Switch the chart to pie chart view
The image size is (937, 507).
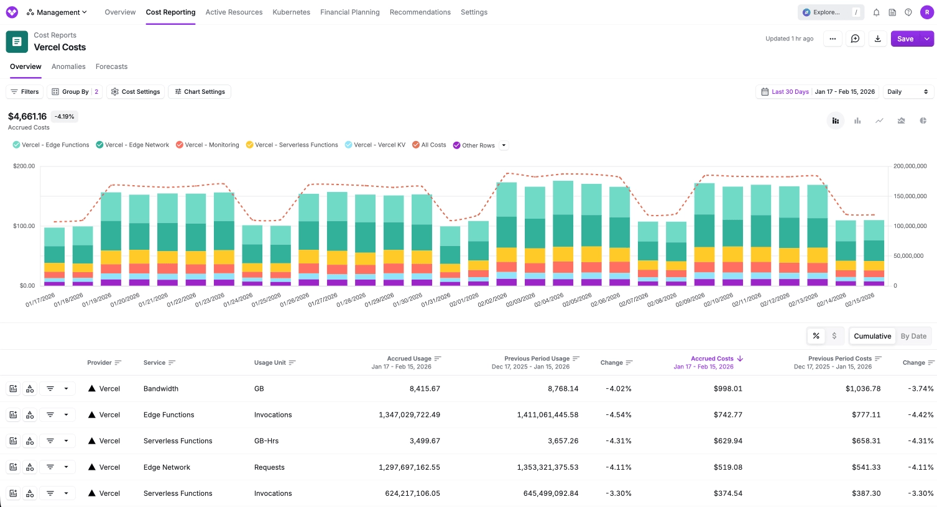click(923, 121)
